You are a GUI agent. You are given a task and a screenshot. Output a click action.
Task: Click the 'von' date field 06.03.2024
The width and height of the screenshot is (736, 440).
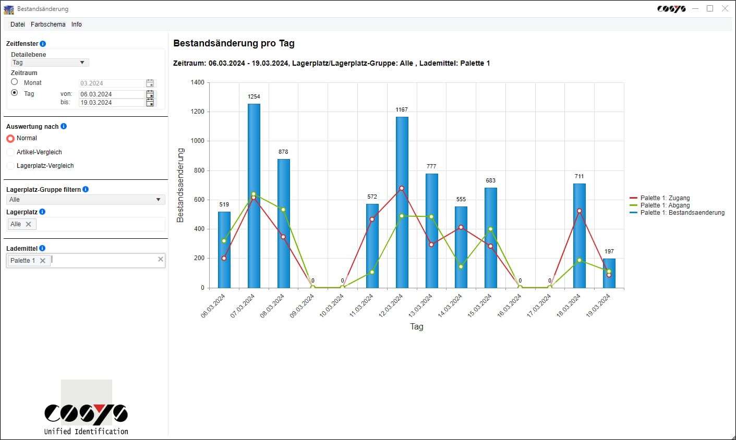pyautogui.click(x=111, y=94)
